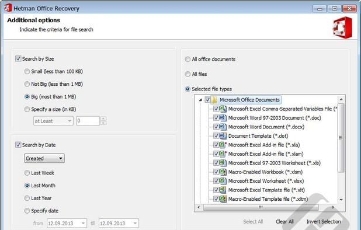Select Not Big (less than 1 MB)
Image resolution: width=361 pixels, height=230 pixels.
point(27,84)
